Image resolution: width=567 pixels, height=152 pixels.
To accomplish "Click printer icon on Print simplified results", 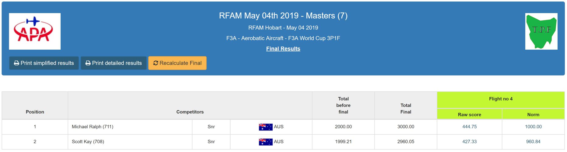I will (16, 63).
